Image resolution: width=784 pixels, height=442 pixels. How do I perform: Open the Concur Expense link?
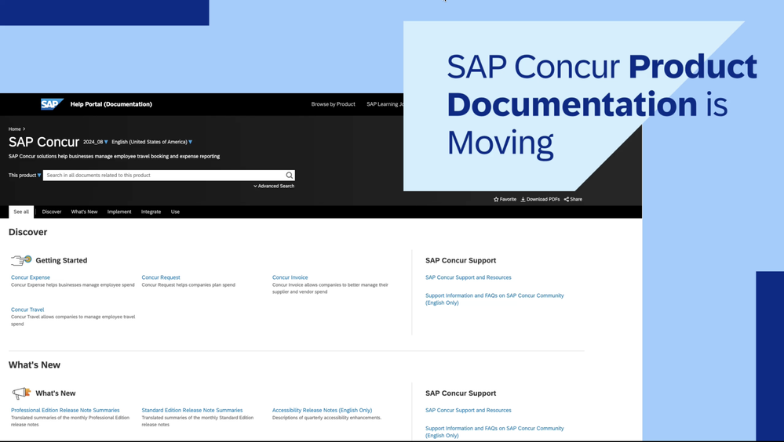pyautogui.click(x=31, y=277)
